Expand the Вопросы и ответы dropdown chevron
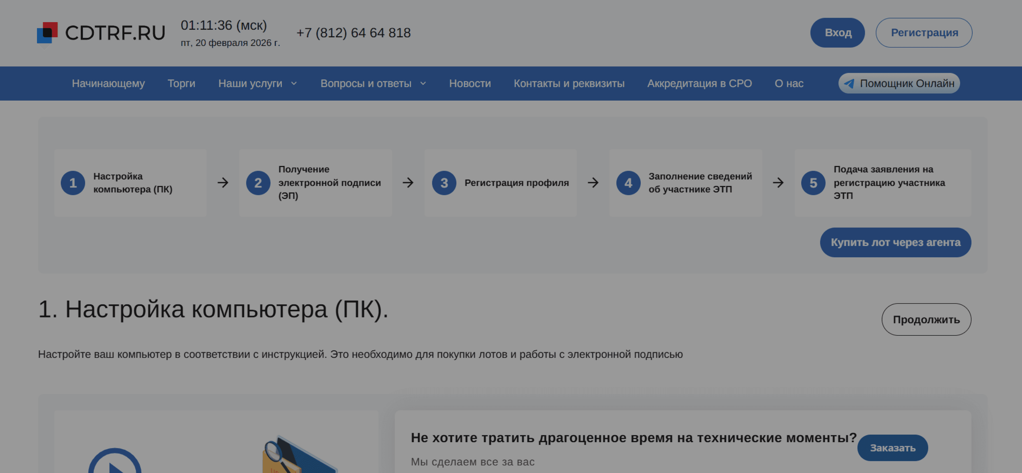Viewport: 1022px width, 473px height. click(x=423, y=84)
